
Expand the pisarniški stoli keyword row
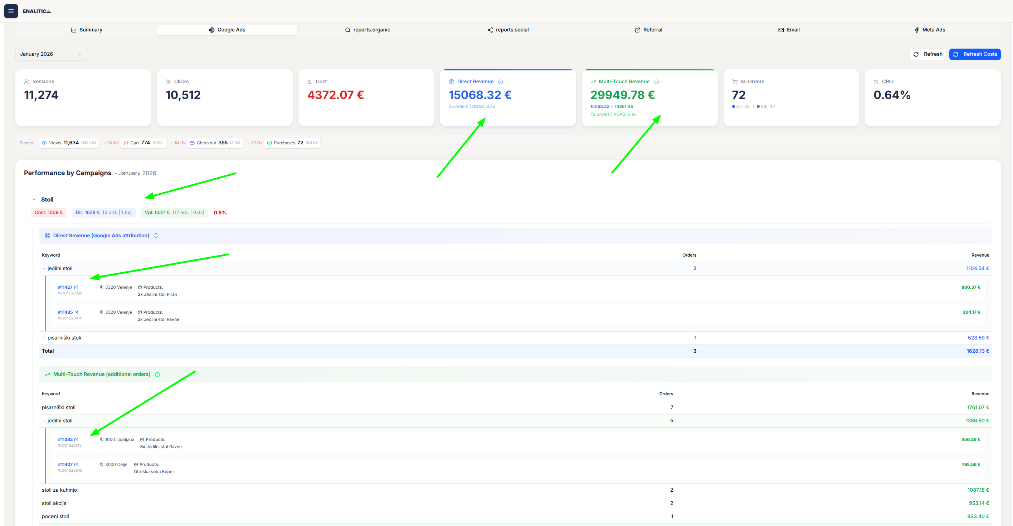coord(44,337)
